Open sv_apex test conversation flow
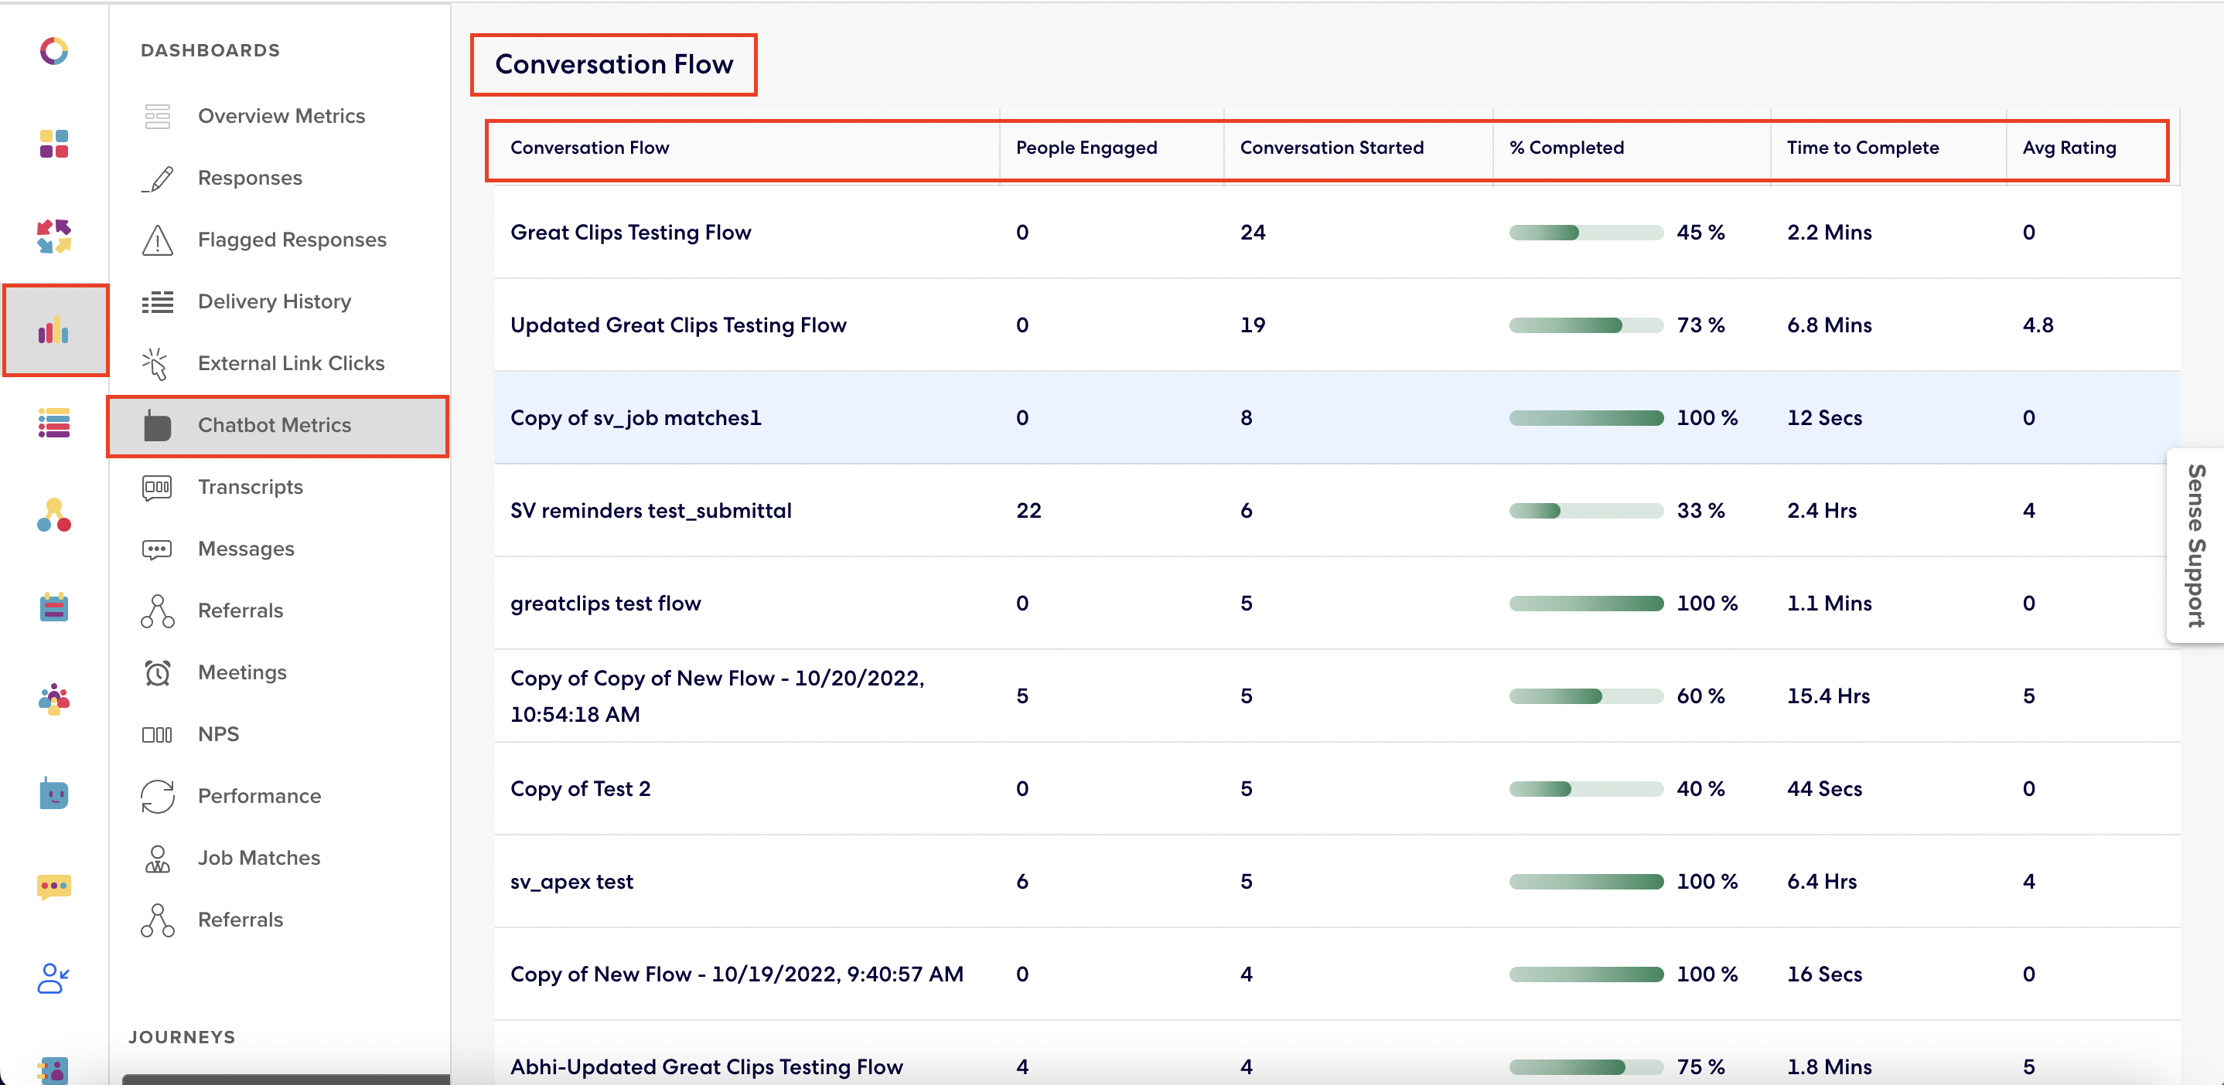Screen dimensions: 2224x1085 pyautogui.click(x=571, y=882)
